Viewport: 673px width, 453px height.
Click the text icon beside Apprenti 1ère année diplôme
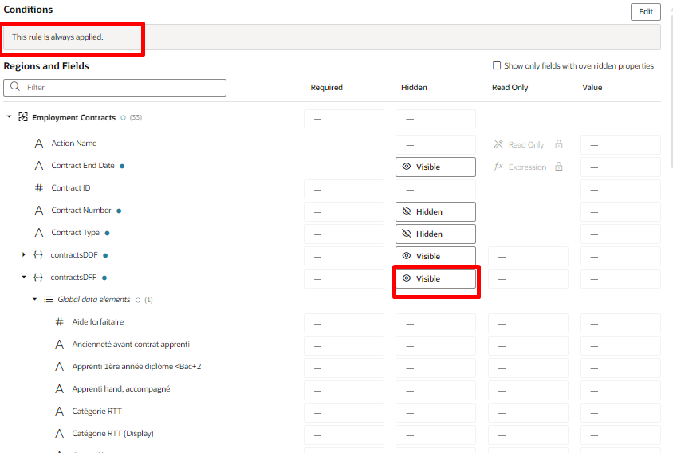click(60, 366)
